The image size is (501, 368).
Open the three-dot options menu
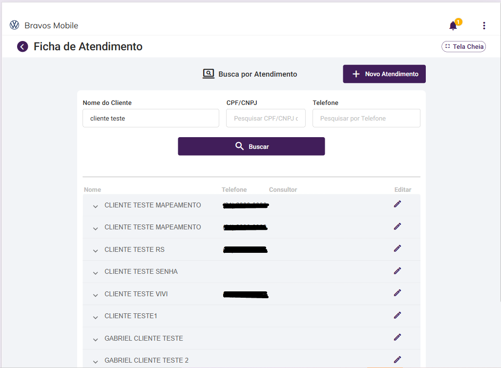point(484,26)
